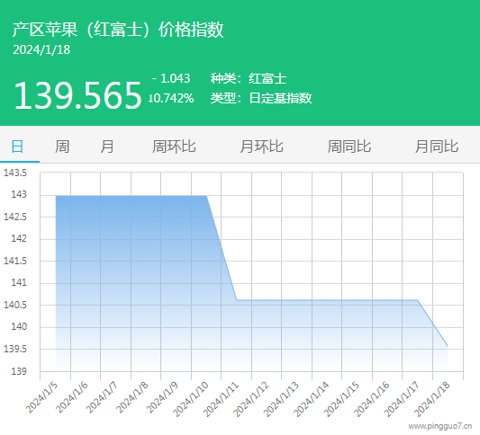The image size is (480, 435).
Task: Open the 周环比 tab
Action: tap(174, 146)
